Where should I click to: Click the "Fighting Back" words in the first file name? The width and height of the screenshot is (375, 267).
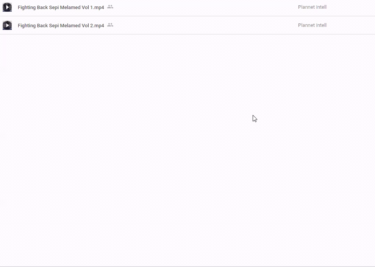coord(33,8)
